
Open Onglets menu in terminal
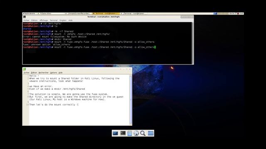pyautogui.click(x=63, y=20)
